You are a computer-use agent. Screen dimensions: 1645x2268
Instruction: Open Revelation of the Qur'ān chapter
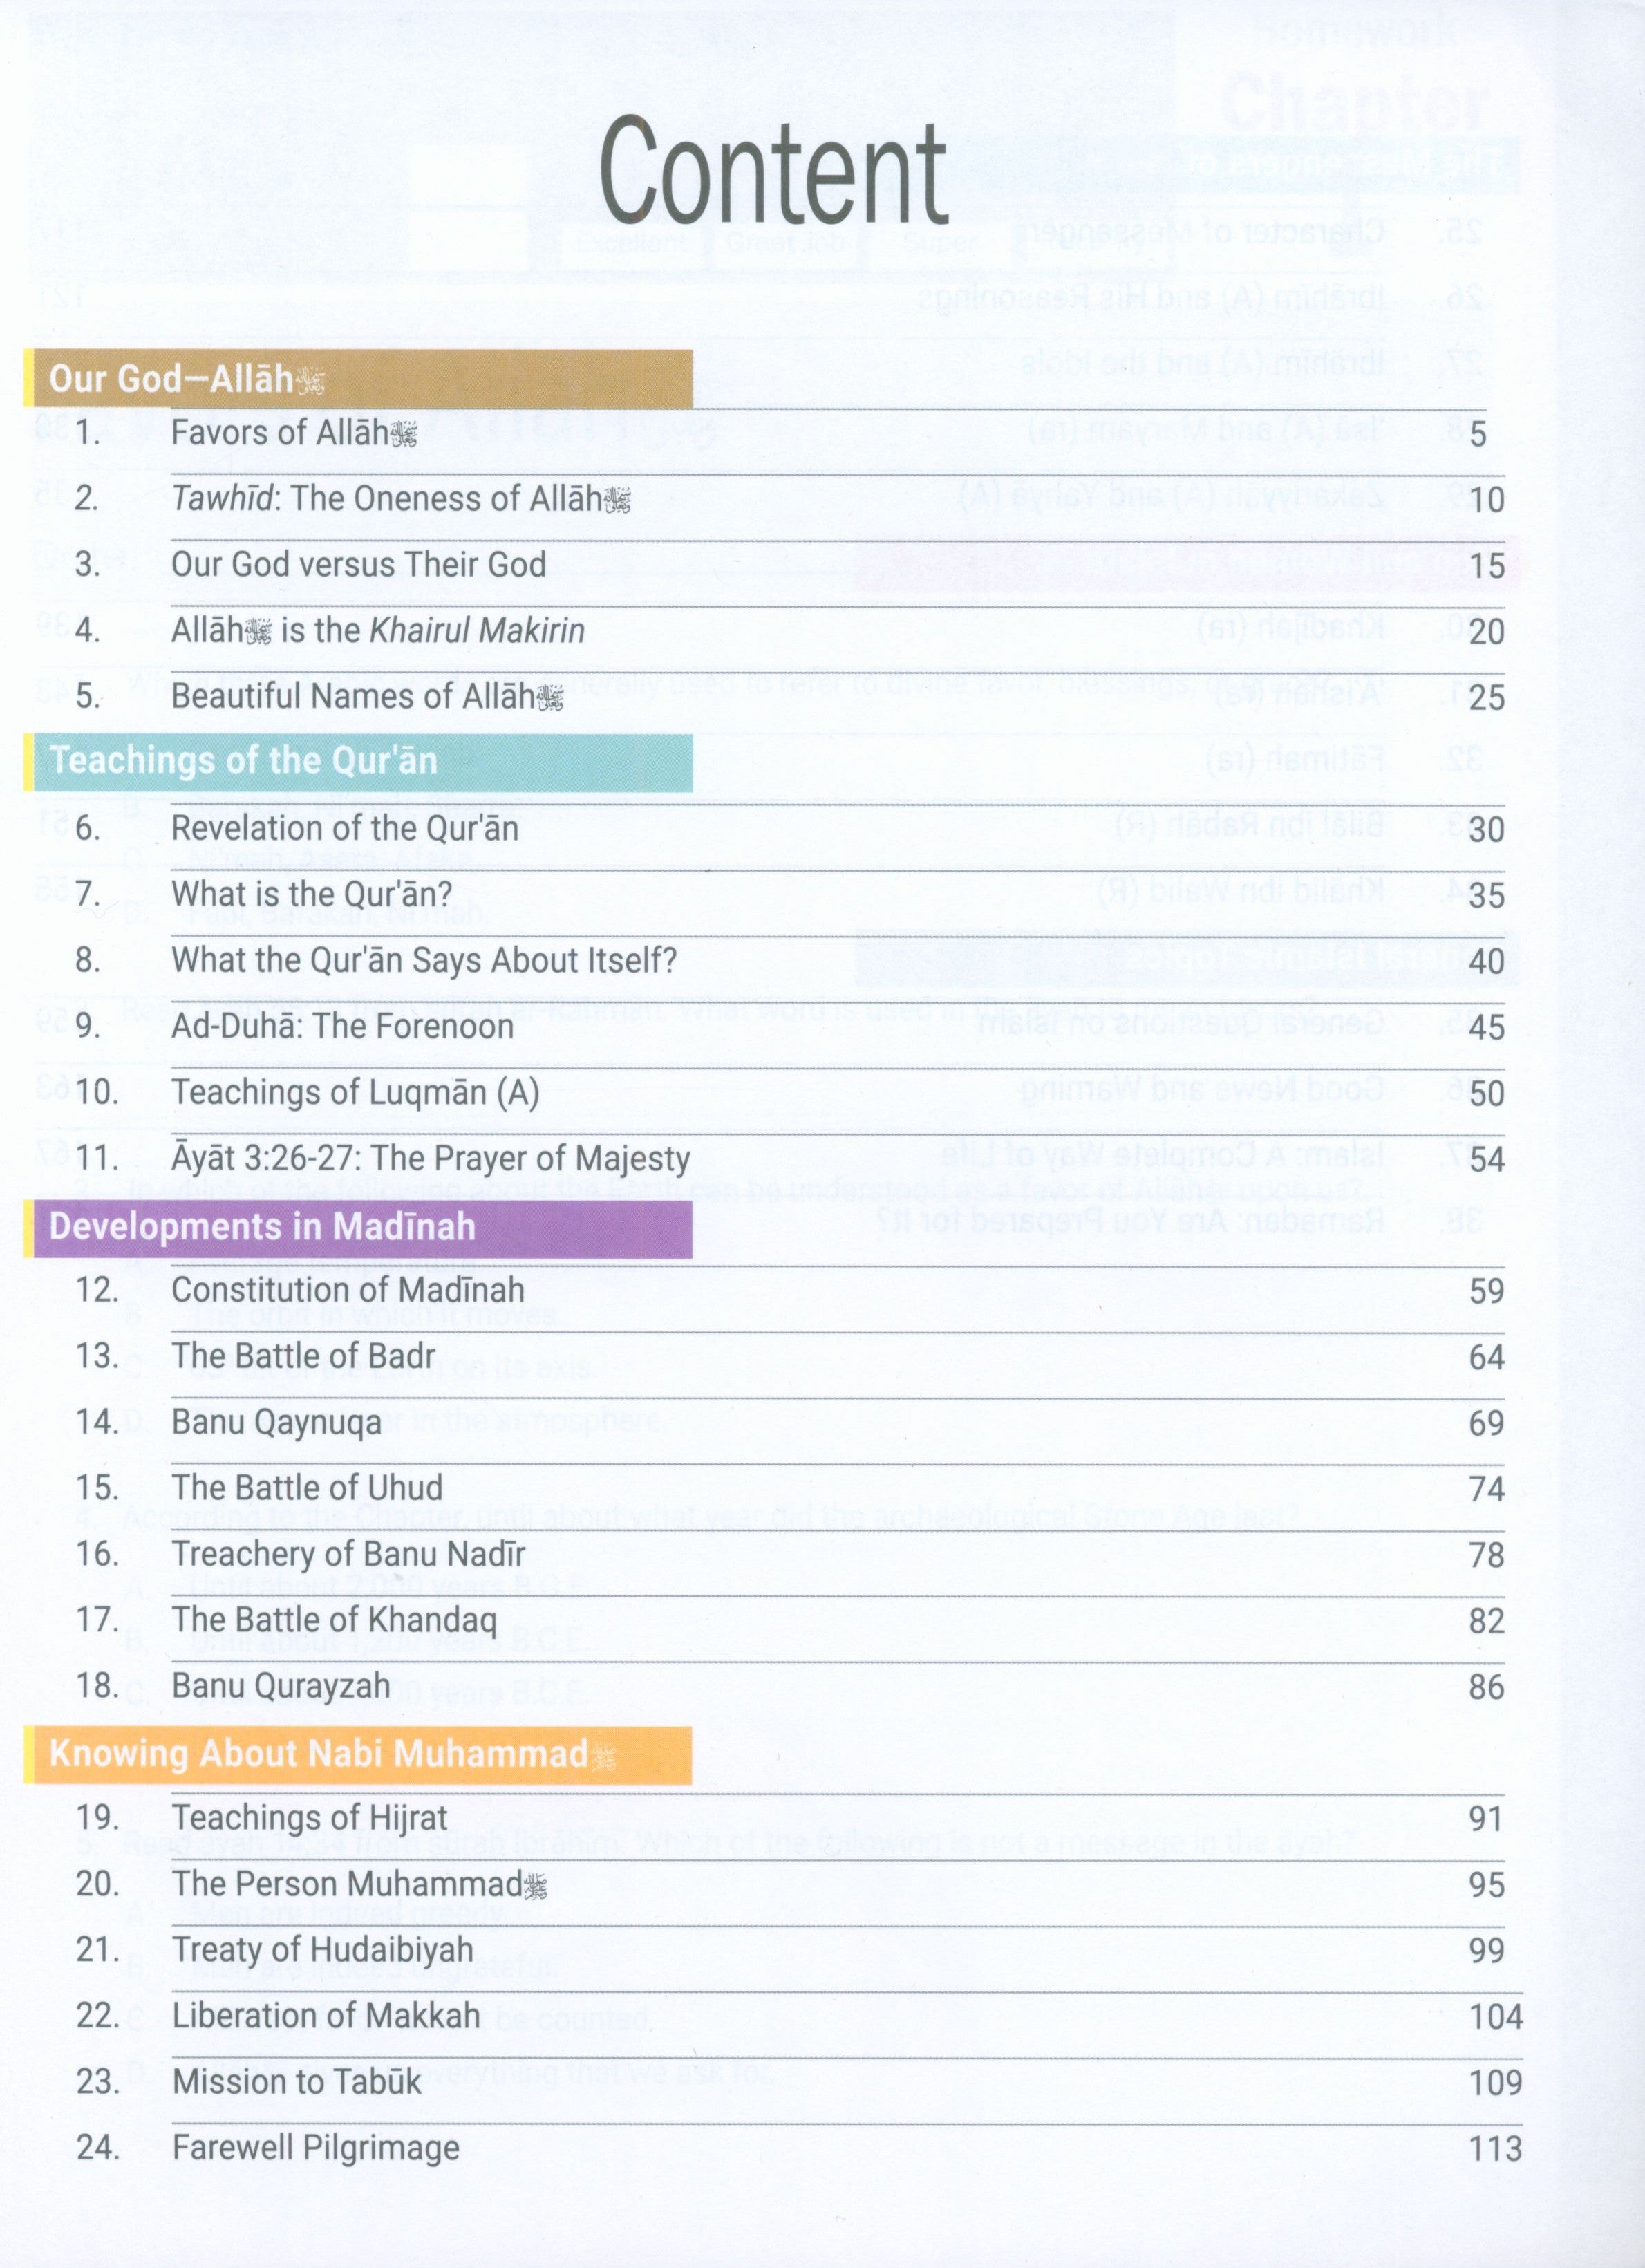[x=345, y=828]
